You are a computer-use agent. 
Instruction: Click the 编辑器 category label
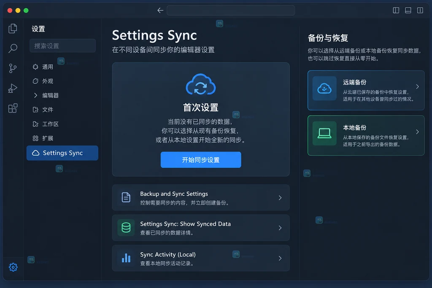pyautogui.click(x=50, y=95)
